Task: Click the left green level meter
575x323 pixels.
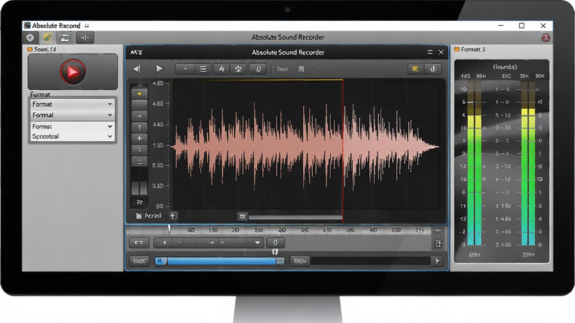Action: coord(474,163)
